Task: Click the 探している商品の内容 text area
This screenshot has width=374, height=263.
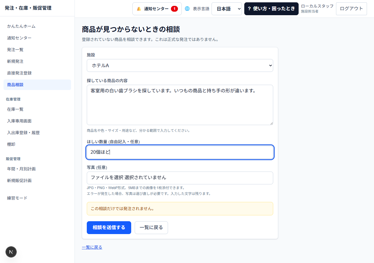Action: pyautogui.click(x=180, y=105)
